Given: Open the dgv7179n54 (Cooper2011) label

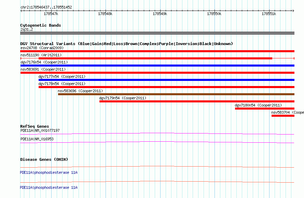Looking at the screenshot, I should pos(123,98).
